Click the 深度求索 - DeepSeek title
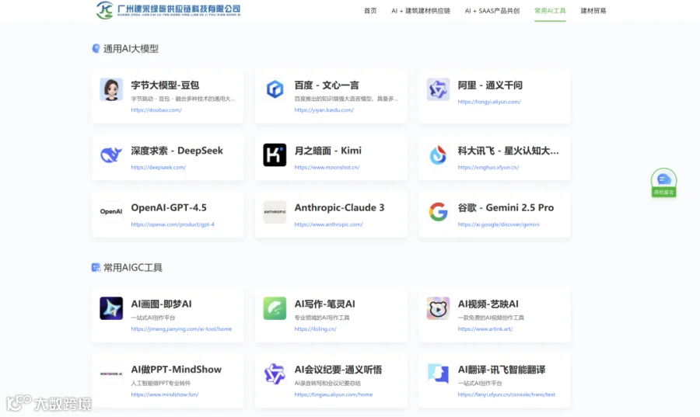Image resolution: width=700 pixels, height=417 pixels. coord(177,151)
